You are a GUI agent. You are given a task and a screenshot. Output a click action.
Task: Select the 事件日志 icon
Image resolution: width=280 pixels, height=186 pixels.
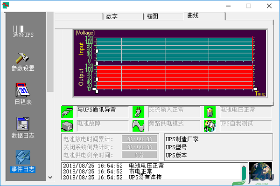[x=23, y=161]
